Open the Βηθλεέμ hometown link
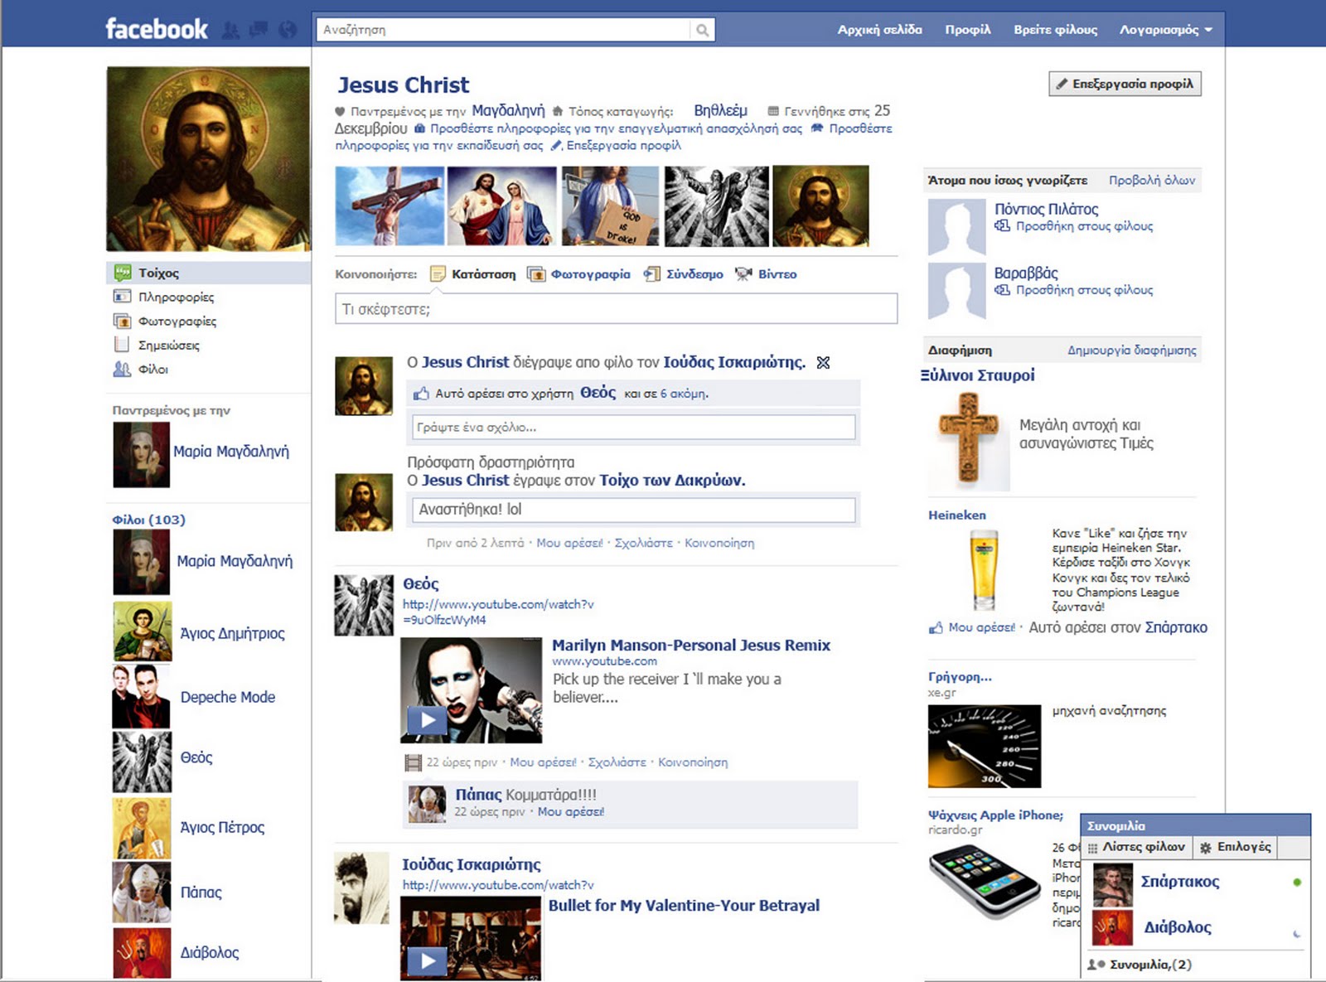 coord(720,110)
